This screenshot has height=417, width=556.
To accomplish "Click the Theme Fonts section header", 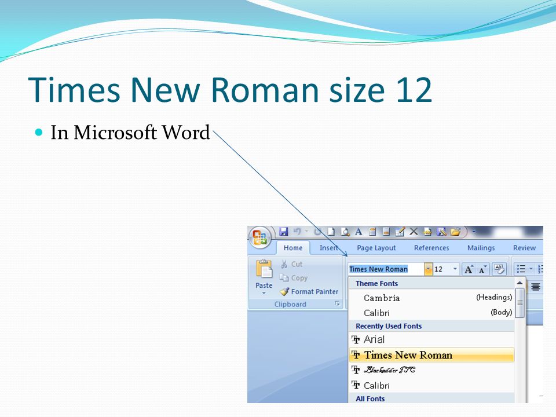I will [x=431, y=284].
